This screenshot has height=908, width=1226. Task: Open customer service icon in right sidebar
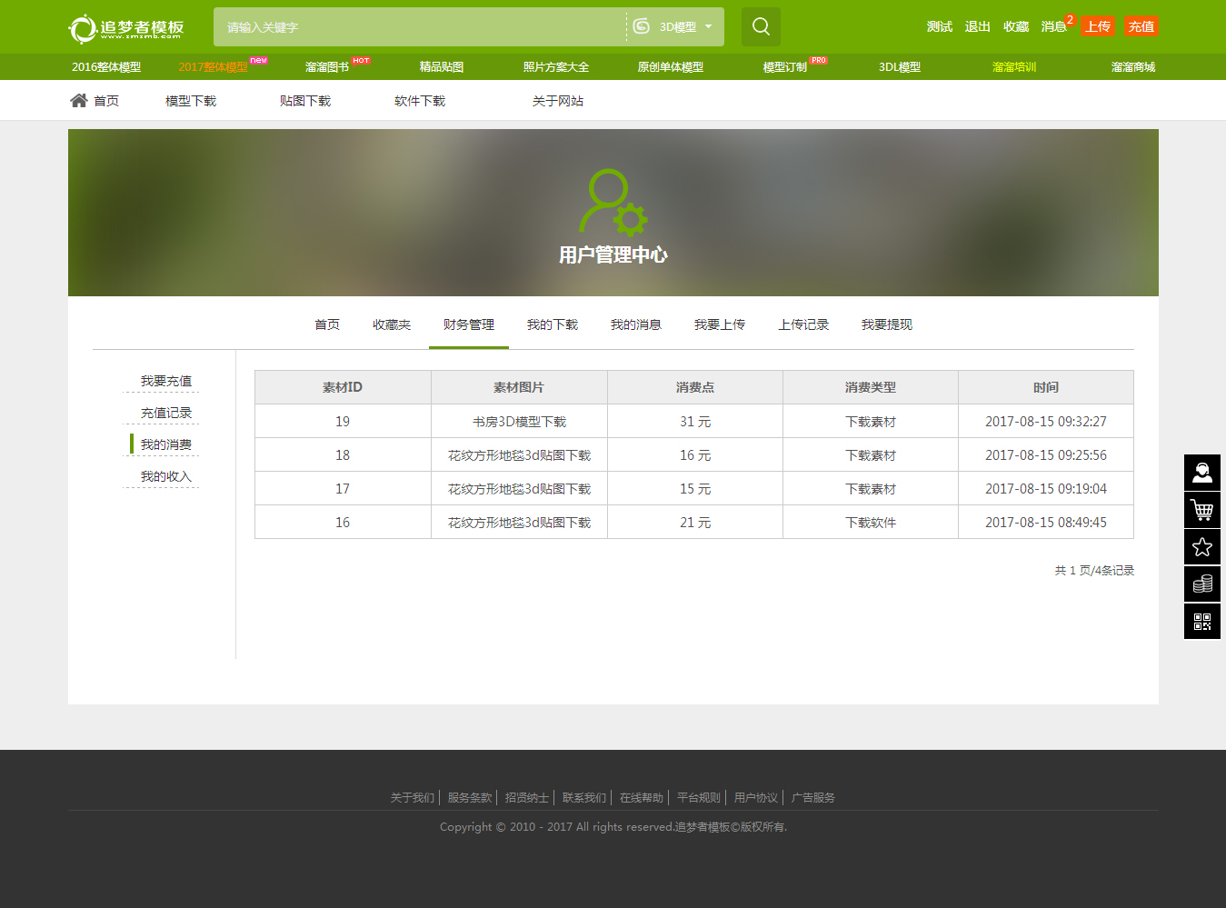click(1201, 473)
